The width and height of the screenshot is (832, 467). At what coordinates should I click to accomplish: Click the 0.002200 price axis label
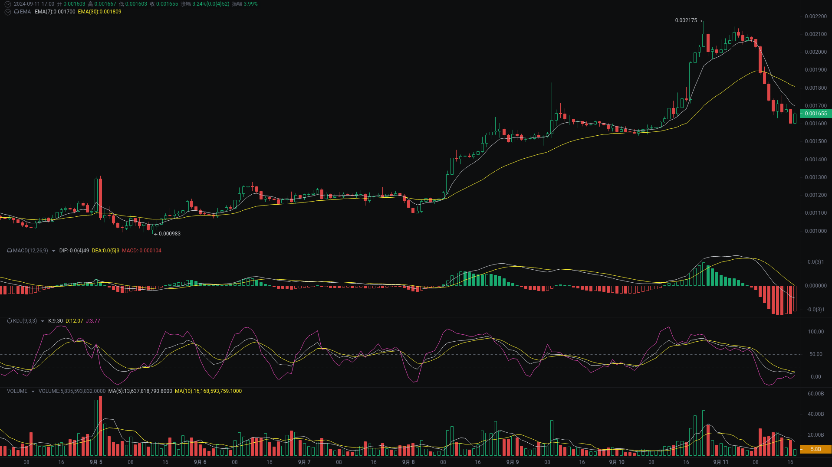point(816,16)
